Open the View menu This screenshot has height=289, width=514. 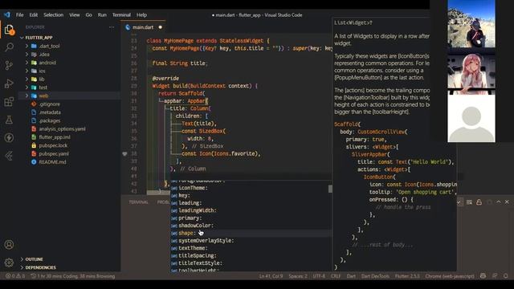pyautogui.click(x=75, y=14)
